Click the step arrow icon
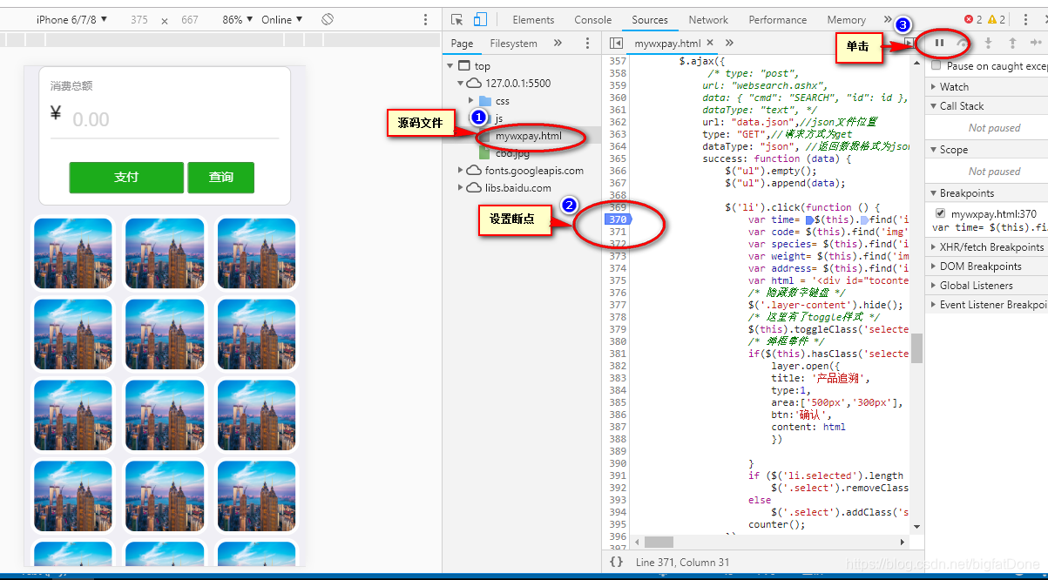The height and width of the screenshot is (580, 1048). tap(1036, 43)
